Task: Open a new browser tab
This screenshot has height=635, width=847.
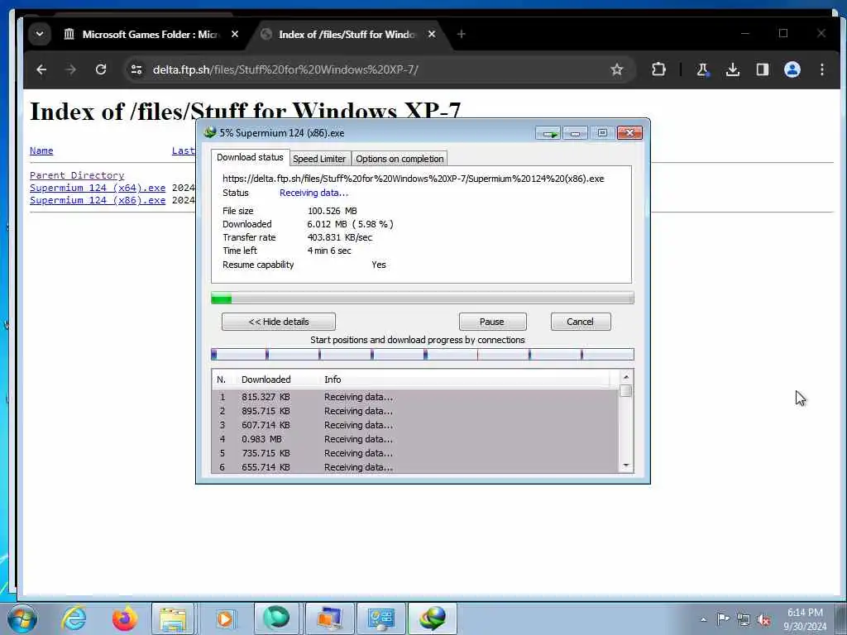Action: point(462,34)
